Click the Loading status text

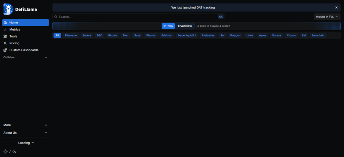click(x=26, y=143)
